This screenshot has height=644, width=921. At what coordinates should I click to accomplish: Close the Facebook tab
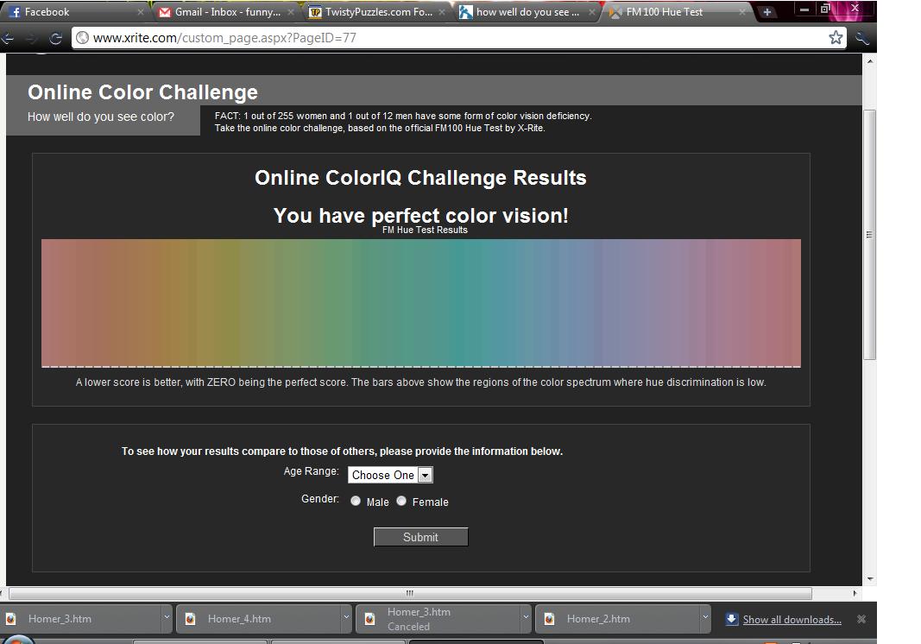point(141,12)
